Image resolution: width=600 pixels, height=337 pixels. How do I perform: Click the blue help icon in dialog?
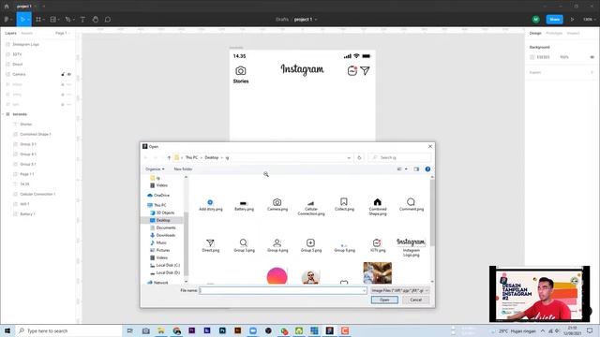[427, 168]
